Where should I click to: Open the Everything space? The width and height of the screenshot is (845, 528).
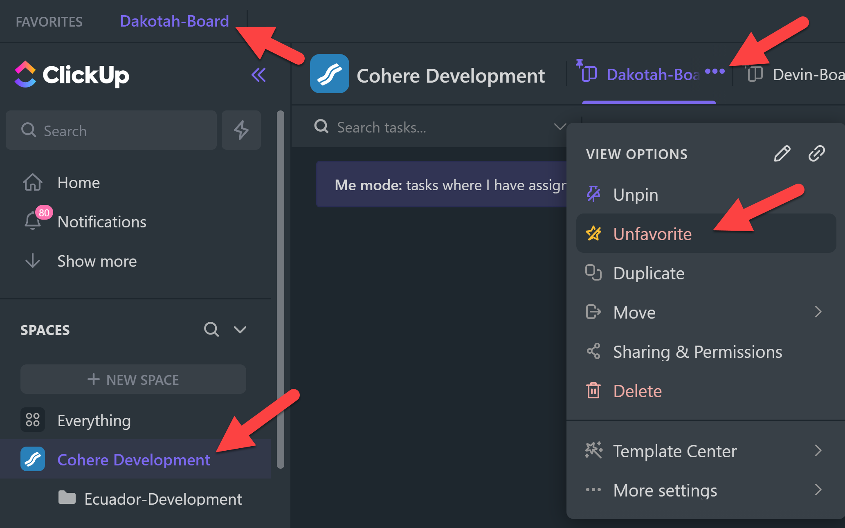[x=94, y=420]
